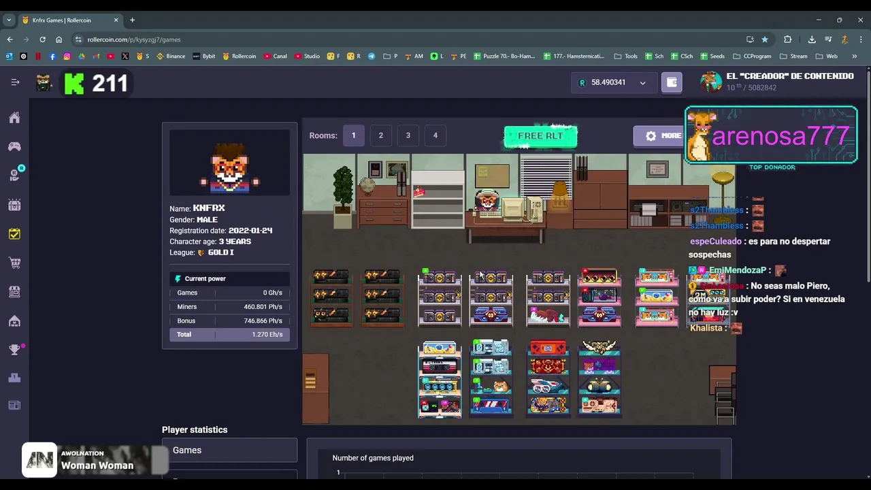The height and width of the screenshot is (490, 871).
Task: Open a new browser tab with plus button
Action: (133, 20)
